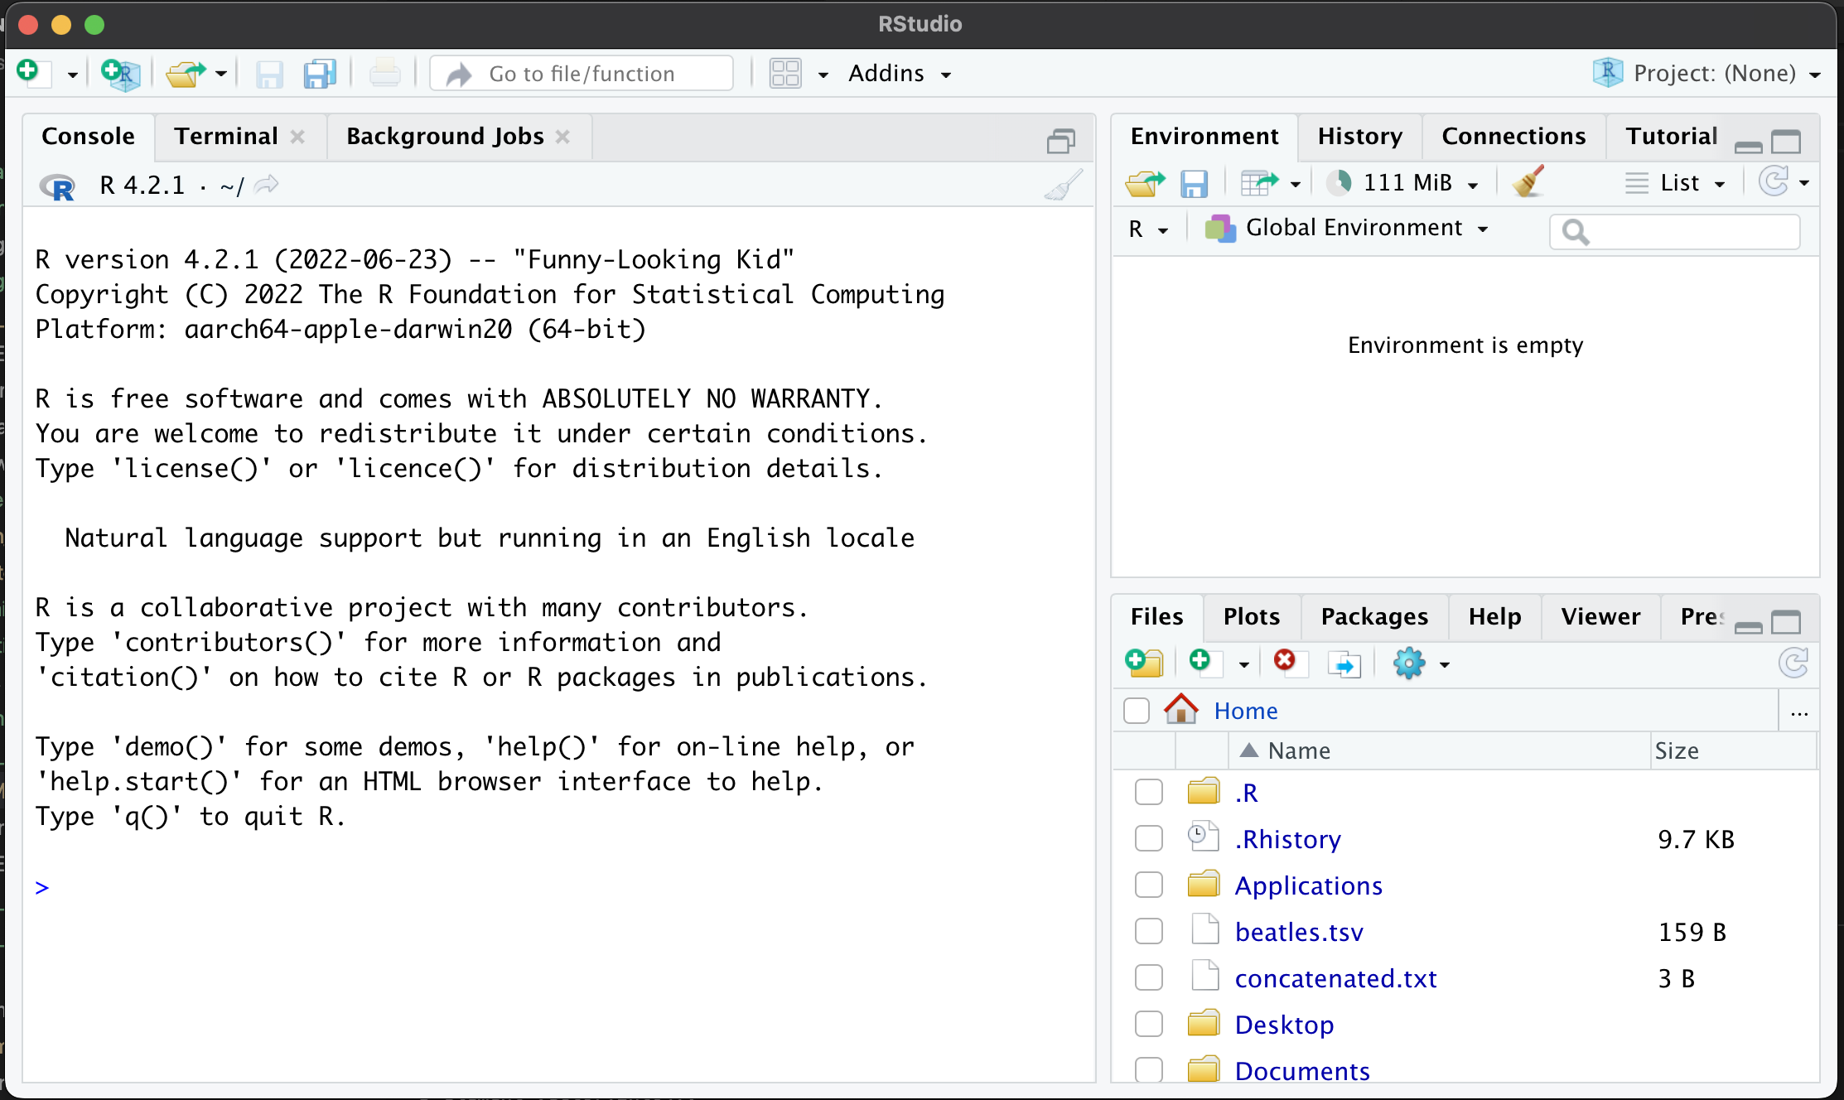
Task: Click the Save workspace icon in Environment
Action: coord(1194,182)
